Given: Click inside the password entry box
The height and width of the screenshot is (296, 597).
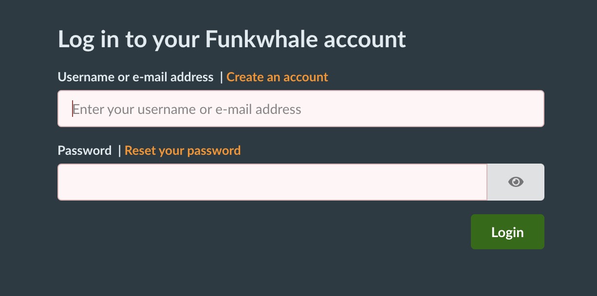Looking at the screenshot, I should coord(272,182).
